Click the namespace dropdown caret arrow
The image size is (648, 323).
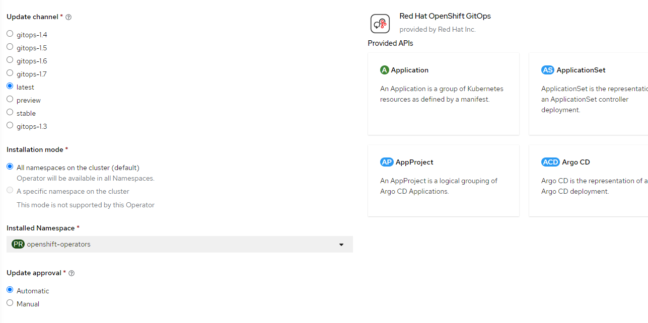341,245
